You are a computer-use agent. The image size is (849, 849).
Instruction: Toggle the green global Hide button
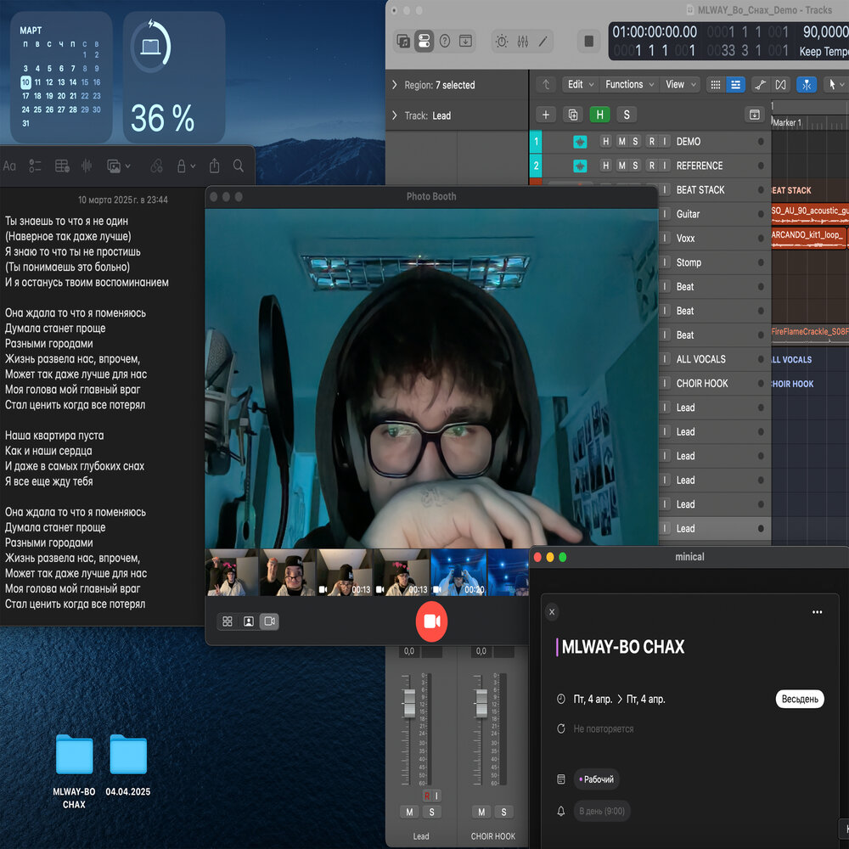coord(600,115)
